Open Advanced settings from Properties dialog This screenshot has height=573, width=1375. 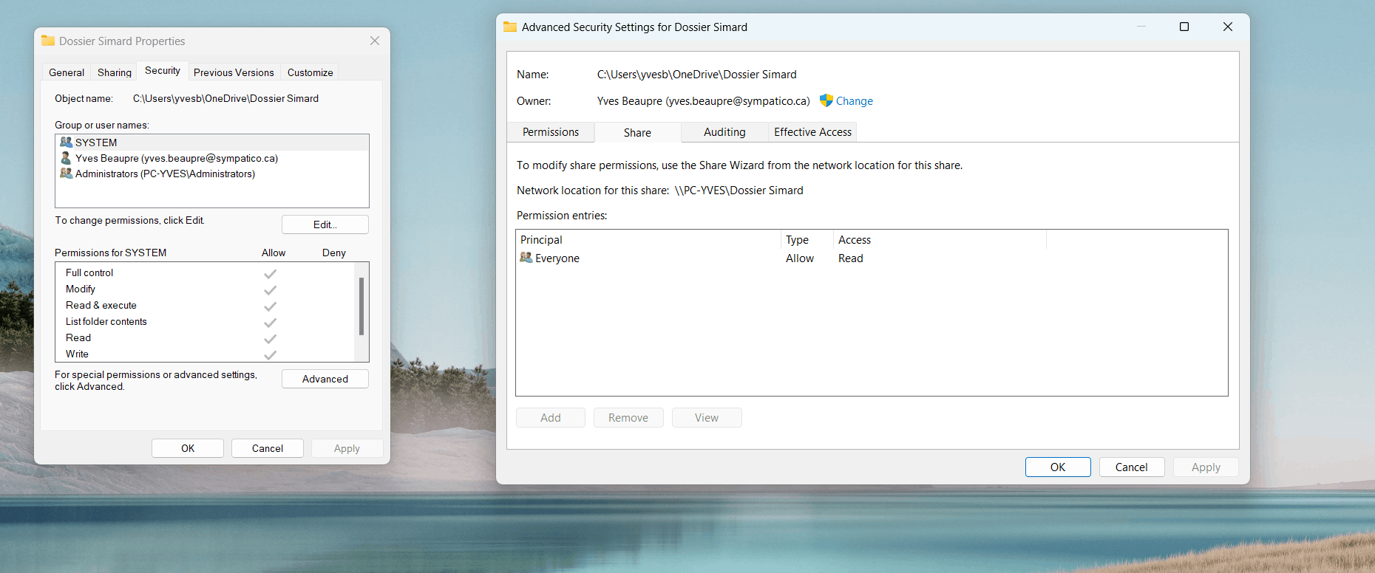click(x=325, y=379)
